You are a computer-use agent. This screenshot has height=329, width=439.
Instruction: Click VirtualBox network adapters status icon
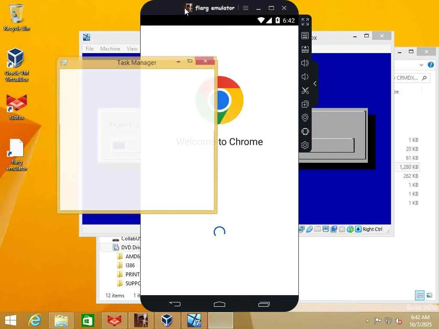(301, 230)
